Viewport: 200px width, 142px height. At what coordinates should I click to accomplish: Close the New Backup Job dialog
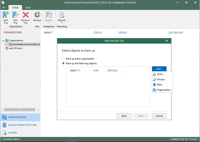167,41
